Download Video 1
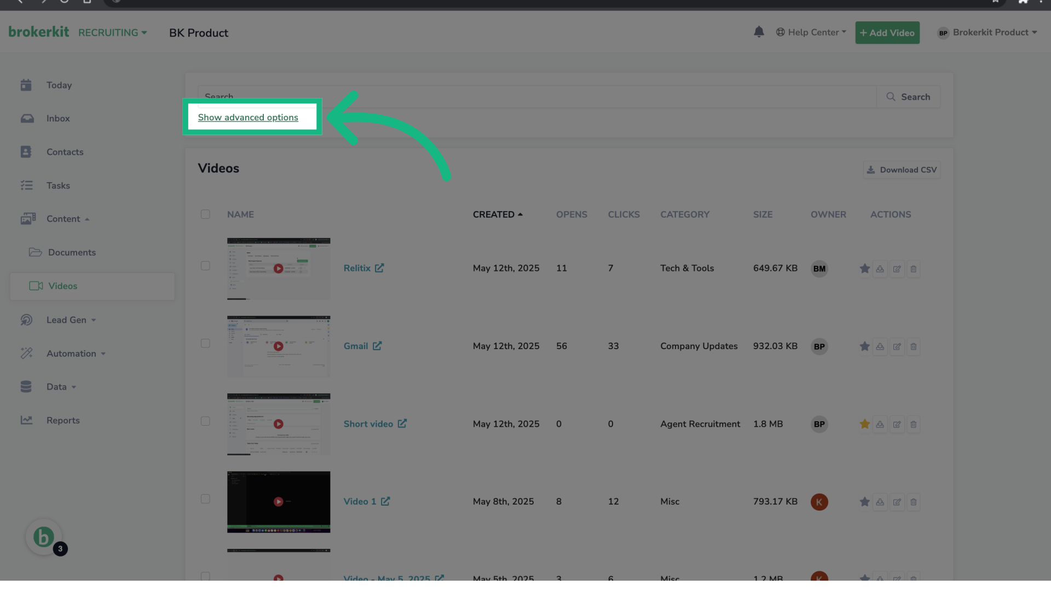 (880, 502)
